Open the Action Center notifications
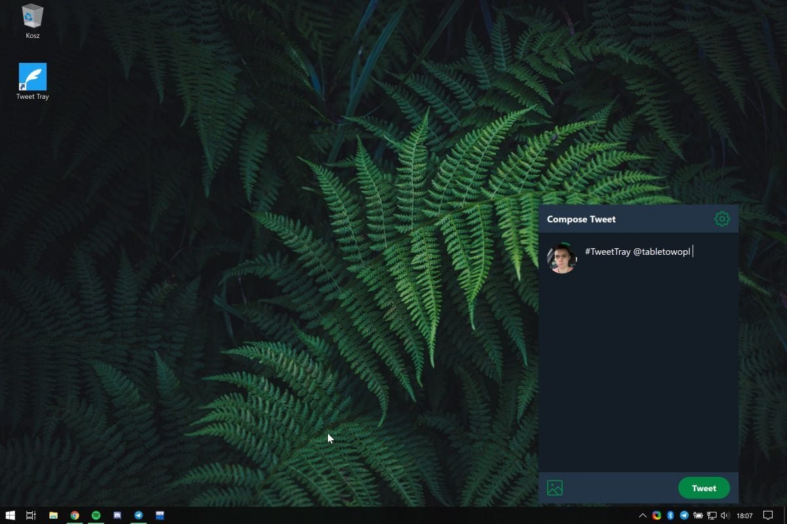The height and width of the screenshot is (524, 787). (x=769, y=515)
